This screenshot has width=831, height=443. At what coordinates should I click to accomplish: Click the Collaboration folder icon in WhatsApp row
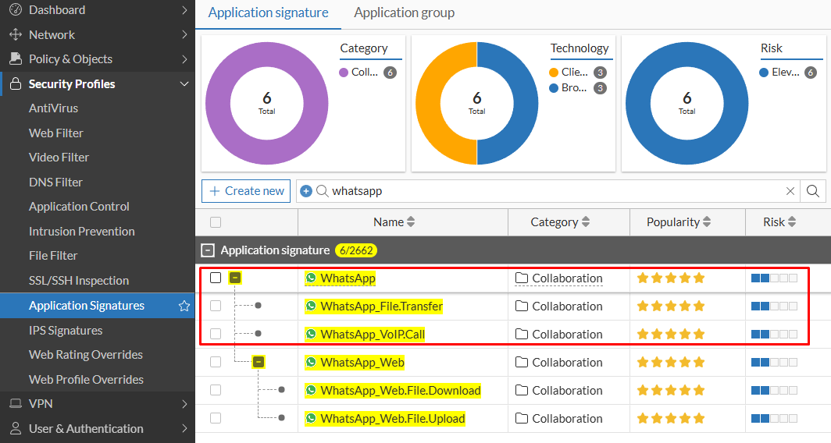522,278
